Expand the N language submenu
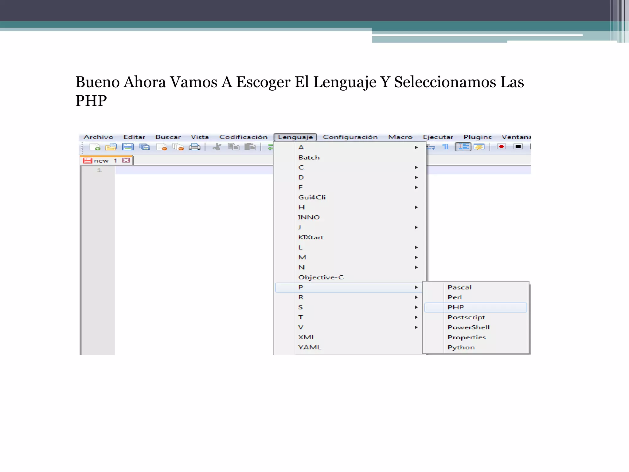The image size is (629, 472). [349, 267]
